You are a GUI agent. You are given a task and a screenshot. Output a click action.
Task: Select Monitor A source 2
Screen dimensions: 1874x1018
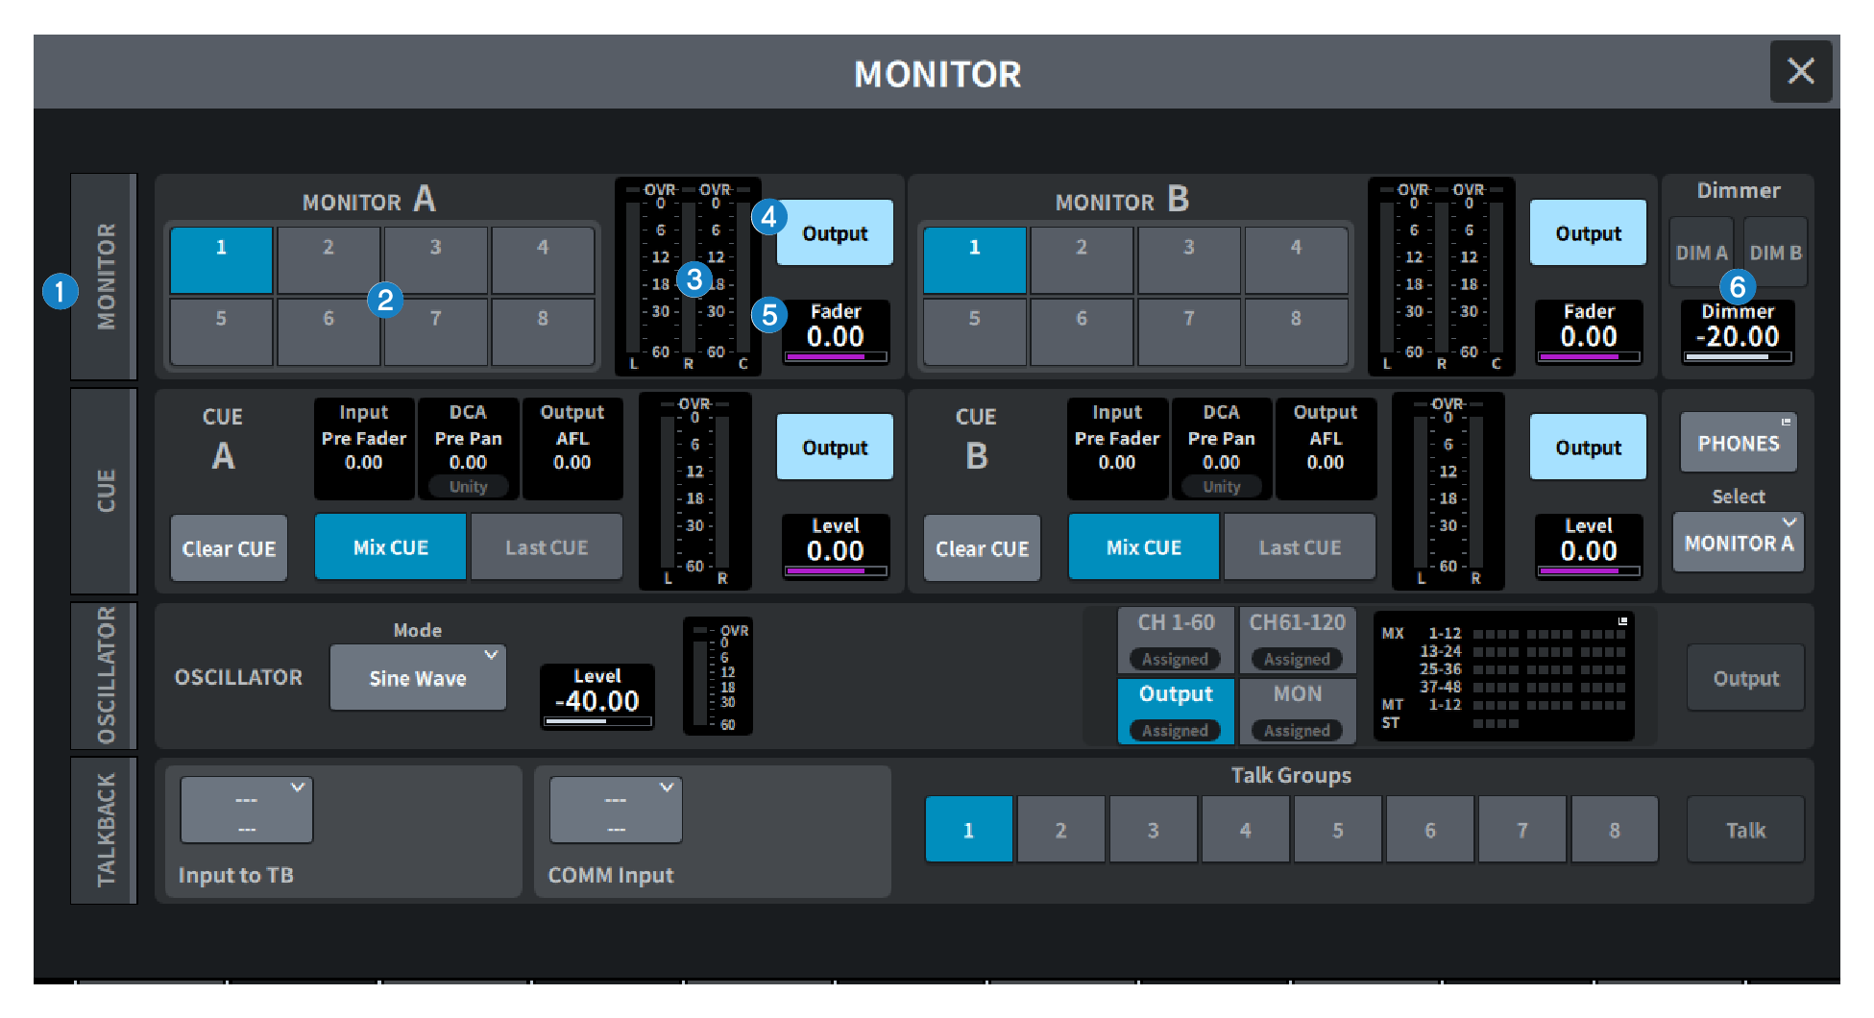point(329,259)
